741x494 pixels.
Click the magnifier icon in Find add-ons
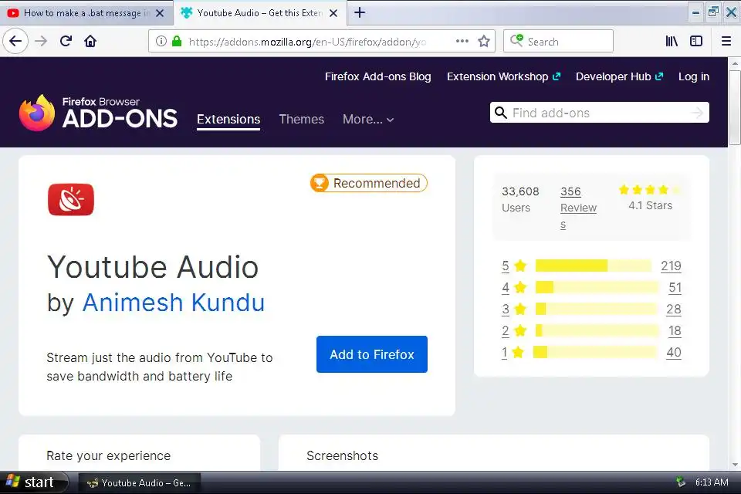[x=500, y=113]
